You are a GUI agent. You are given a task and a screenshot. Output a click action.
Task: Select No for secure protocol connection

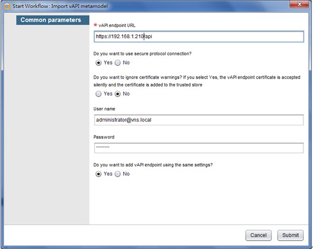(117, 63)
